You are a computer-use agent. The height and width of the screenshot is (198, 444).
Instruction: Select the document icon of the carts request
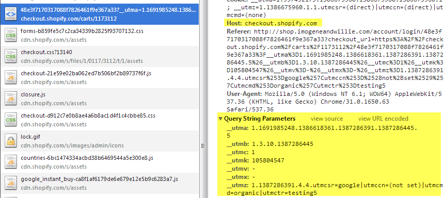tap(10, 14)
